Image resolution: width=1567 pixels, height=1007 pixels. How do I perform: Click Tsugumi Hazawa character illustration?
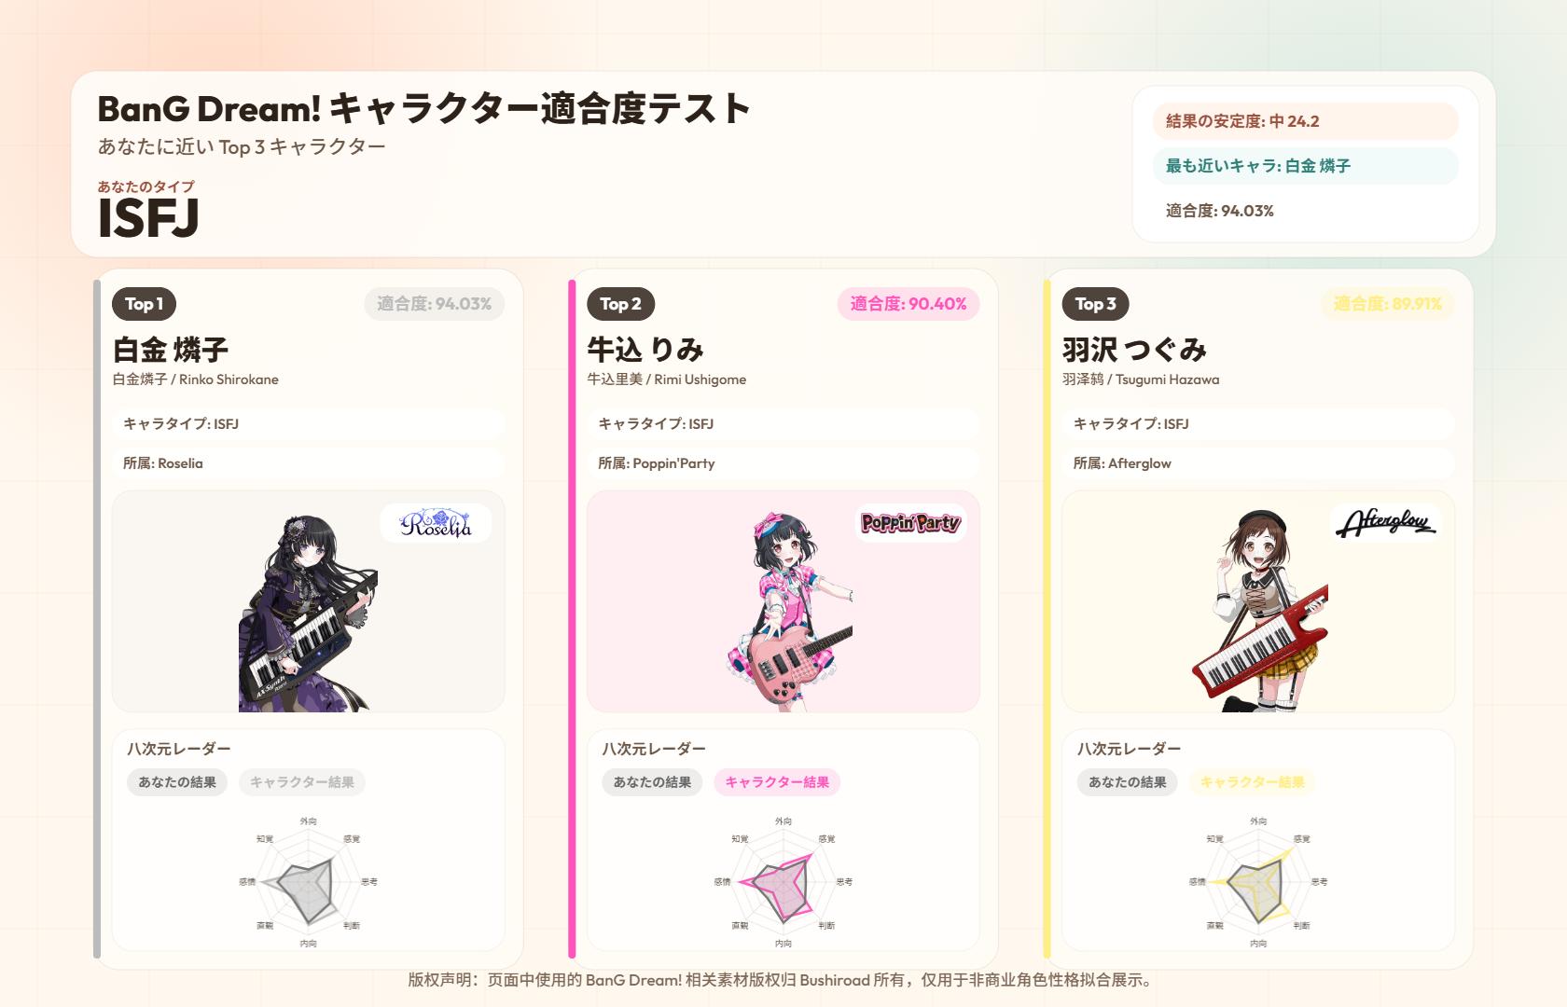click(x=1260, y=612)
